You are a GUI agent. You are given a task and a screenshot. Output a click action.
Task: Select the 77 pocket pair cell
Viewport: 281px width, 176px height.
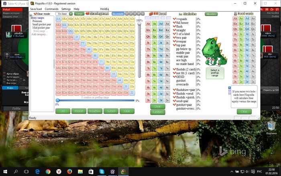point(101,62)
